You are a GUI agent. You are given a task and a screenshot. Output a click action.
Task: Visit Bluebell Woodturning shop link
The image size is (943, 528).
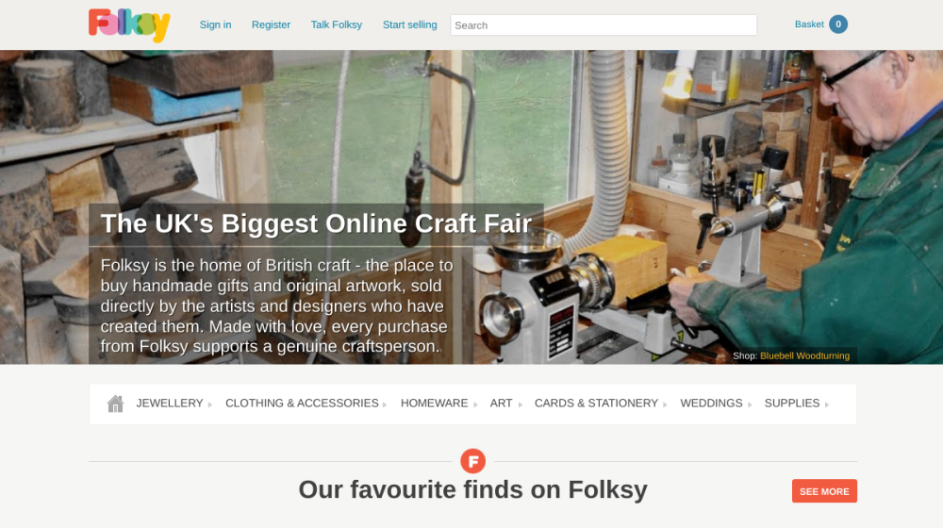click(x=804, y=356)
